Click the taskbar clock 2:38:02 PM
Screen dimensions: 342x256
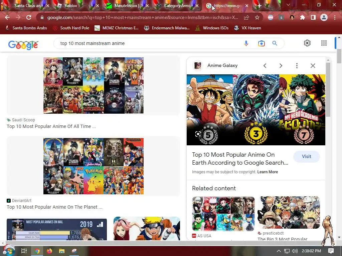[x=311, y=251]
